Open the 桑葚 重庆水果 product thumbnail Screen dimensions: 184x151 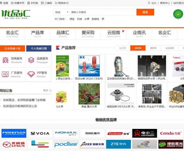[89, 94]
